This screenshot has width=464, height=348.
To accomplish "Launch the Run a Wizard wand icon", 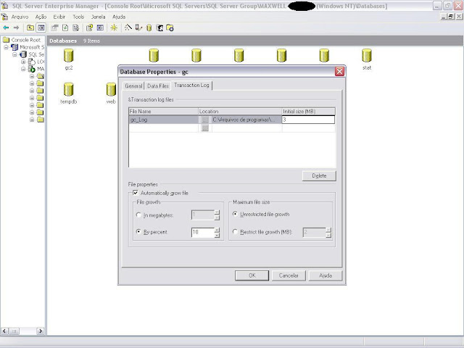I will (128, 28).
